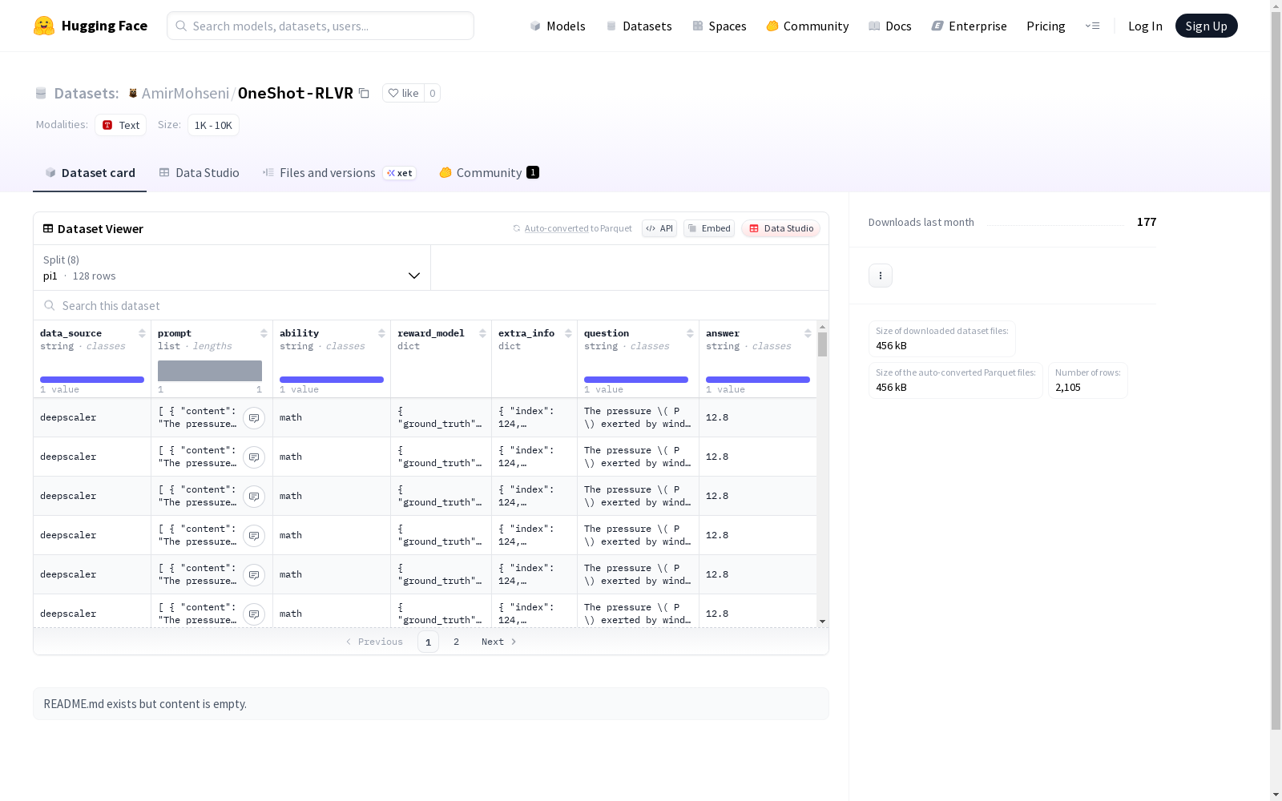Image resolution: width=1282 pixels, height=801 pixels.
Task: Open Docs in the top navigation
Action: pos(890,26)
